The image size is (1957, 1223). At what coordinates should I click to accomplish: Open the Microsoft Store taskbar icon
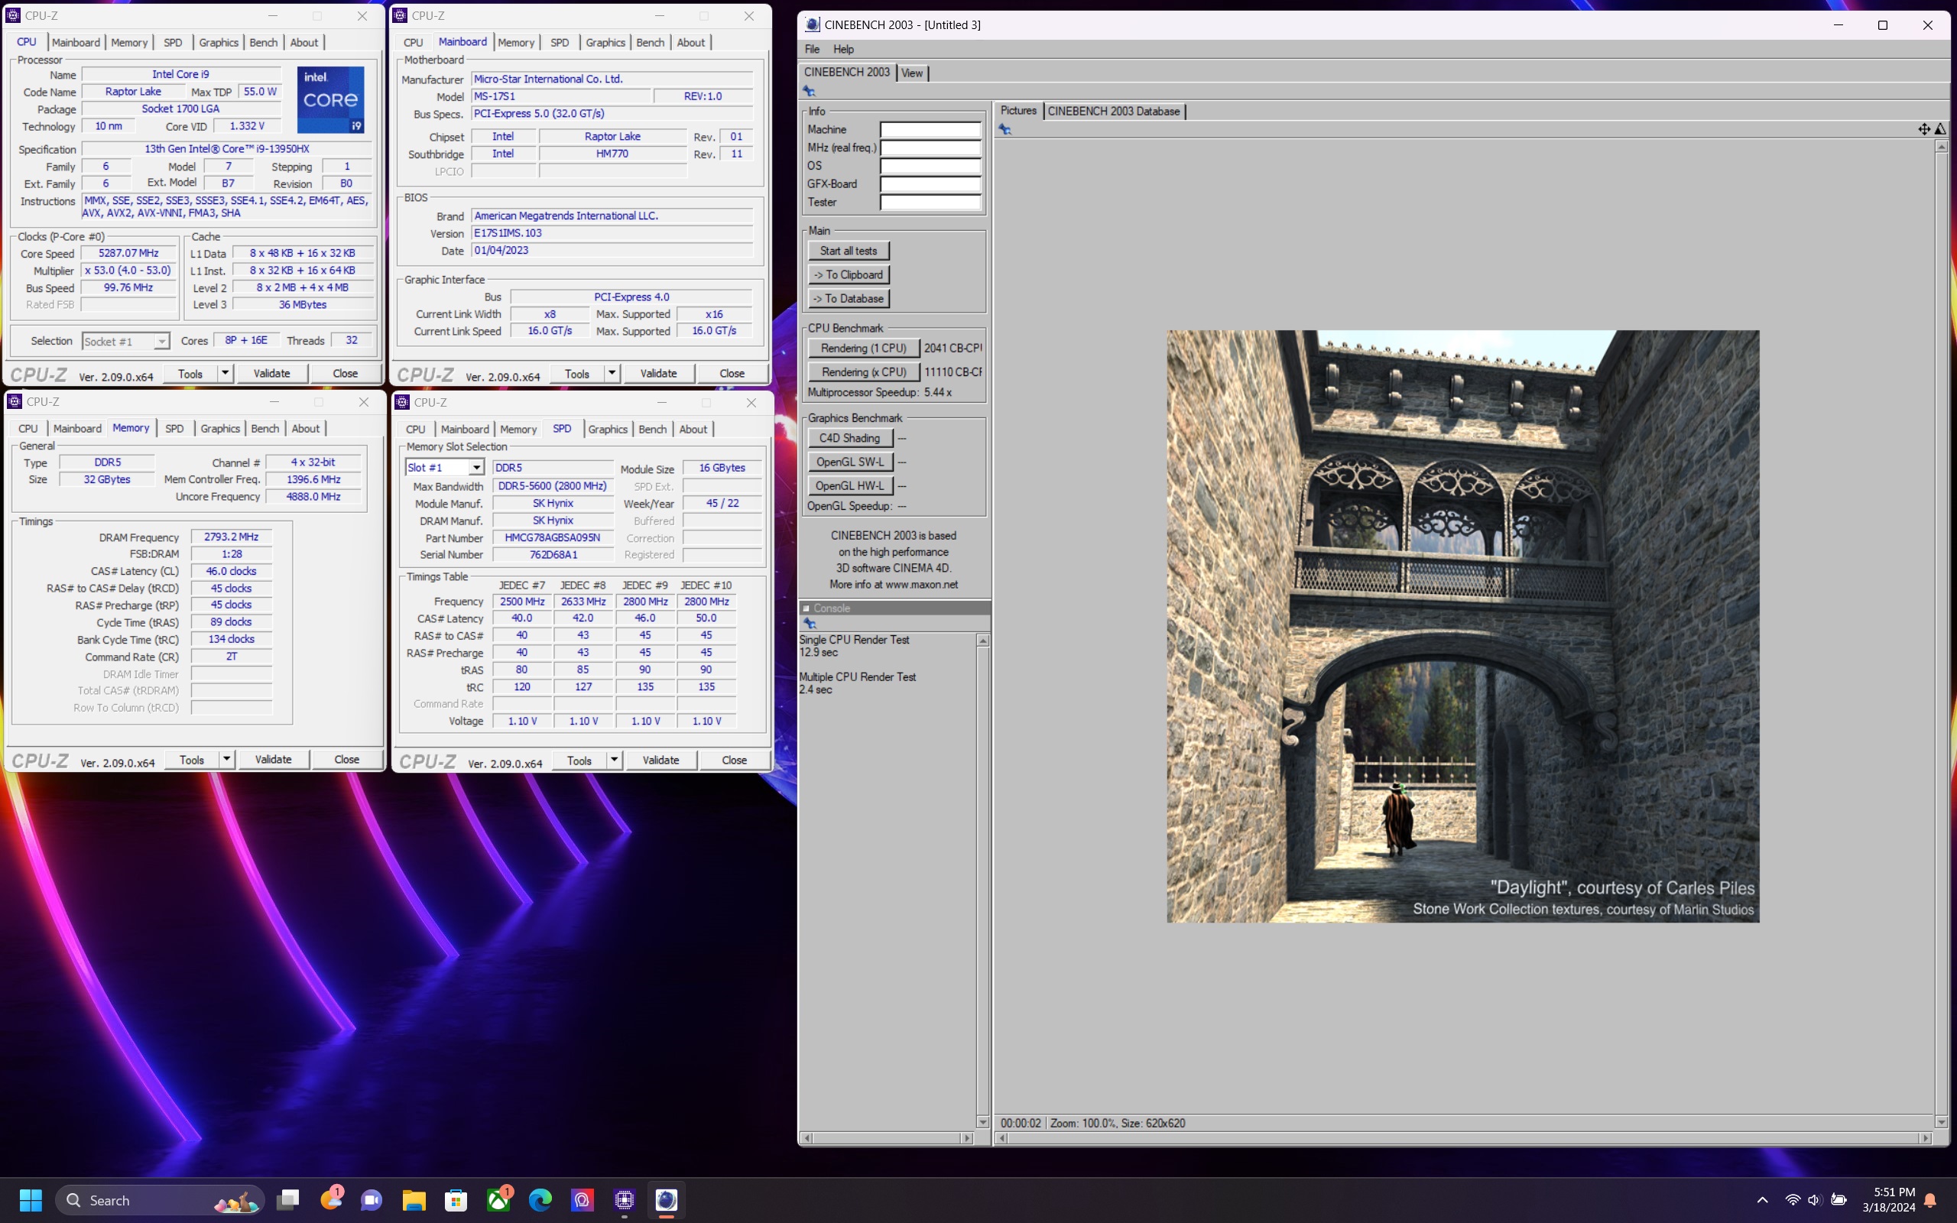(x=456, y=1199)
